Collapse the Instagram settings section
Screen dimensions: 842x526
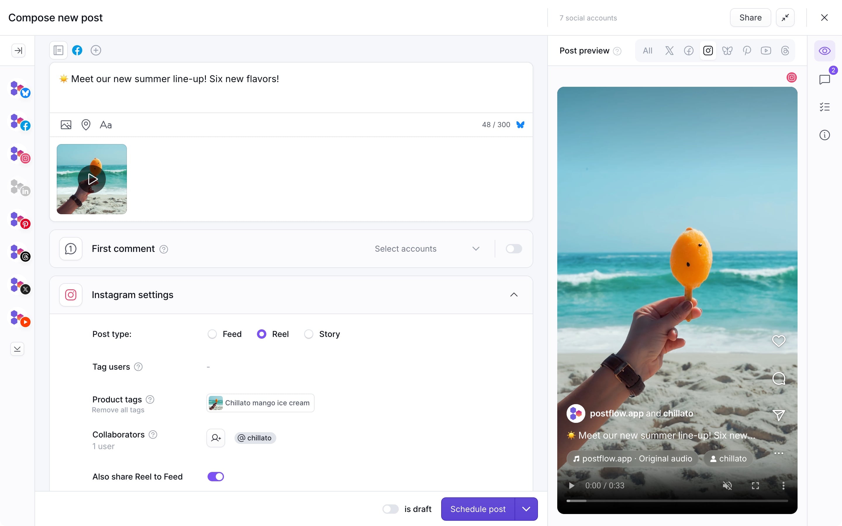pyautogui.click(x=513, y=295)
